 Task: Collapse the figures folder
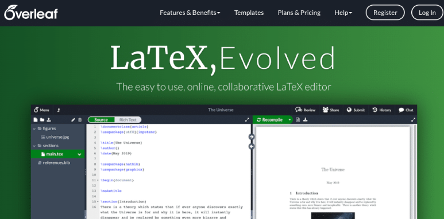click(x=34, y=128)
